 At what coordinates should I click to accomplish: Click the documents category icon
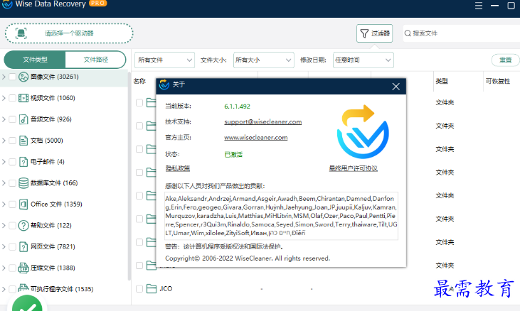23,141
